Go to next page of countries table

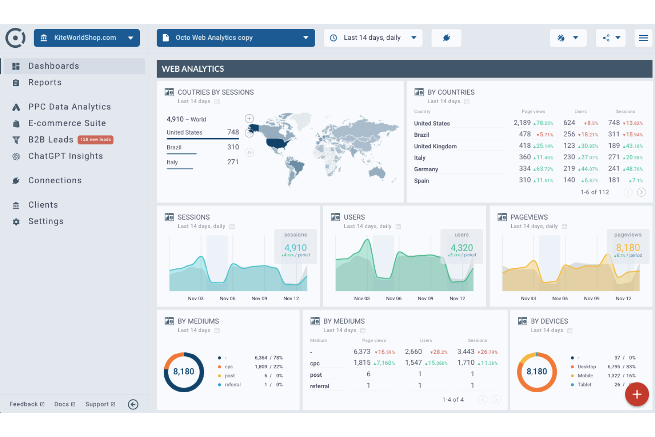pyautogui.click(x=641, y=192)
